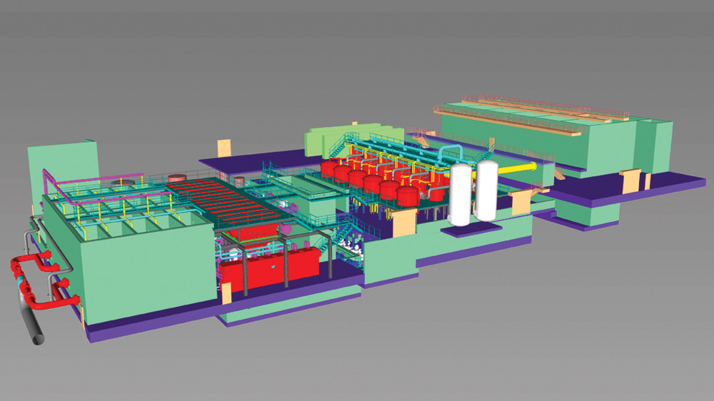
Task: Click the purple base slab under left building
Action: 143,328
